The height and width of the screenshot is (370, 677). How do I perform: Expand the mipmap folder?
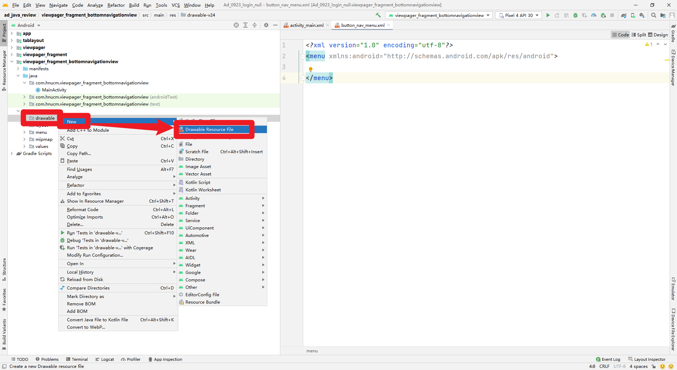tap(24, 139)
